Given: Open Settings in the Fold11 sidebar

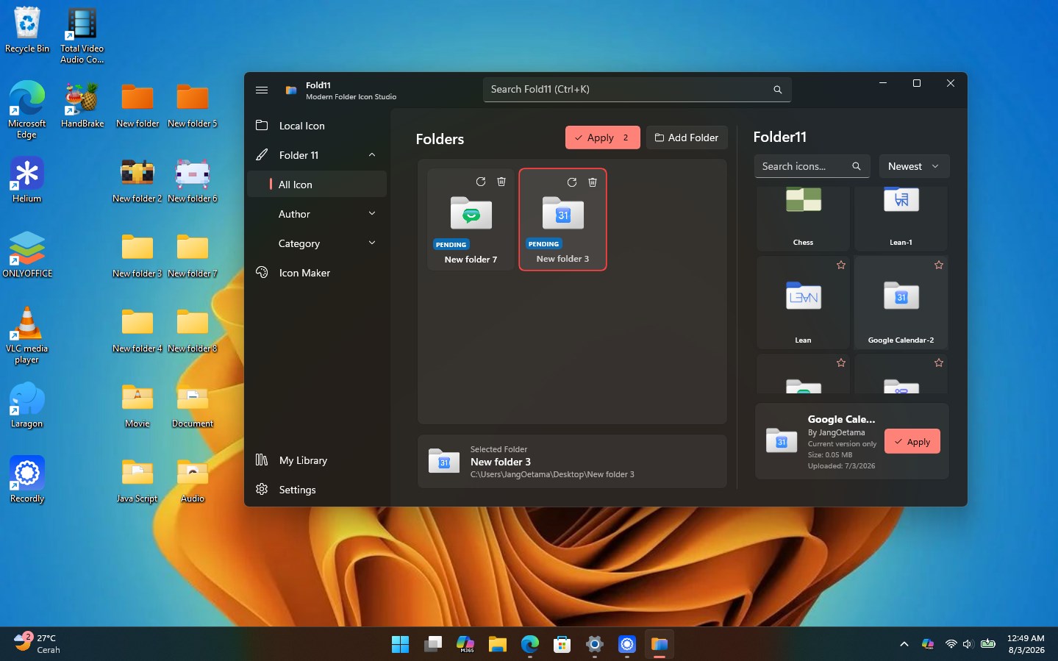Looking at the screenshot, I should point(317,490).
